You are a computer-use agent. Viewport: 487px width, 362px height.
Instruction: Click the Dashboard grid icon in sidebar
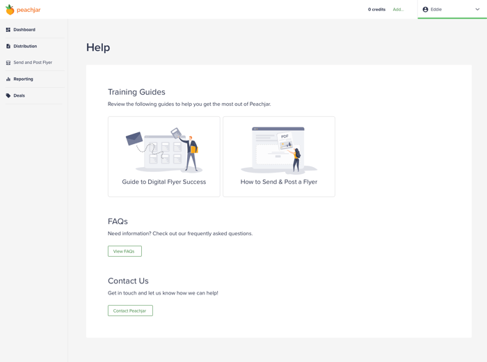[8, 30]
